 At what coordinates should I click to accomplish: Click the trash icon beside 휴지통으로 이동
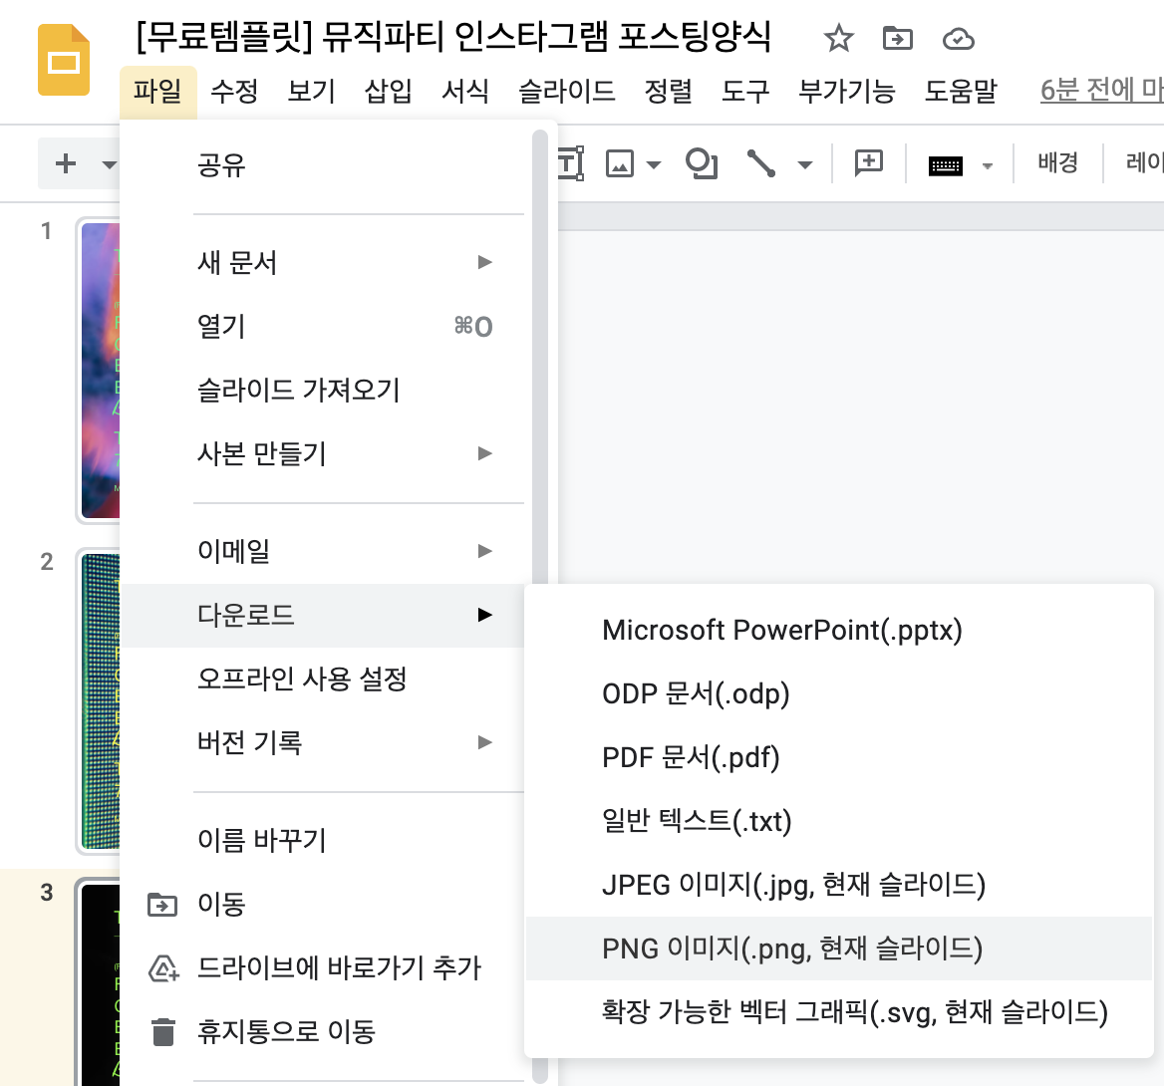(x=163, y=1032)
